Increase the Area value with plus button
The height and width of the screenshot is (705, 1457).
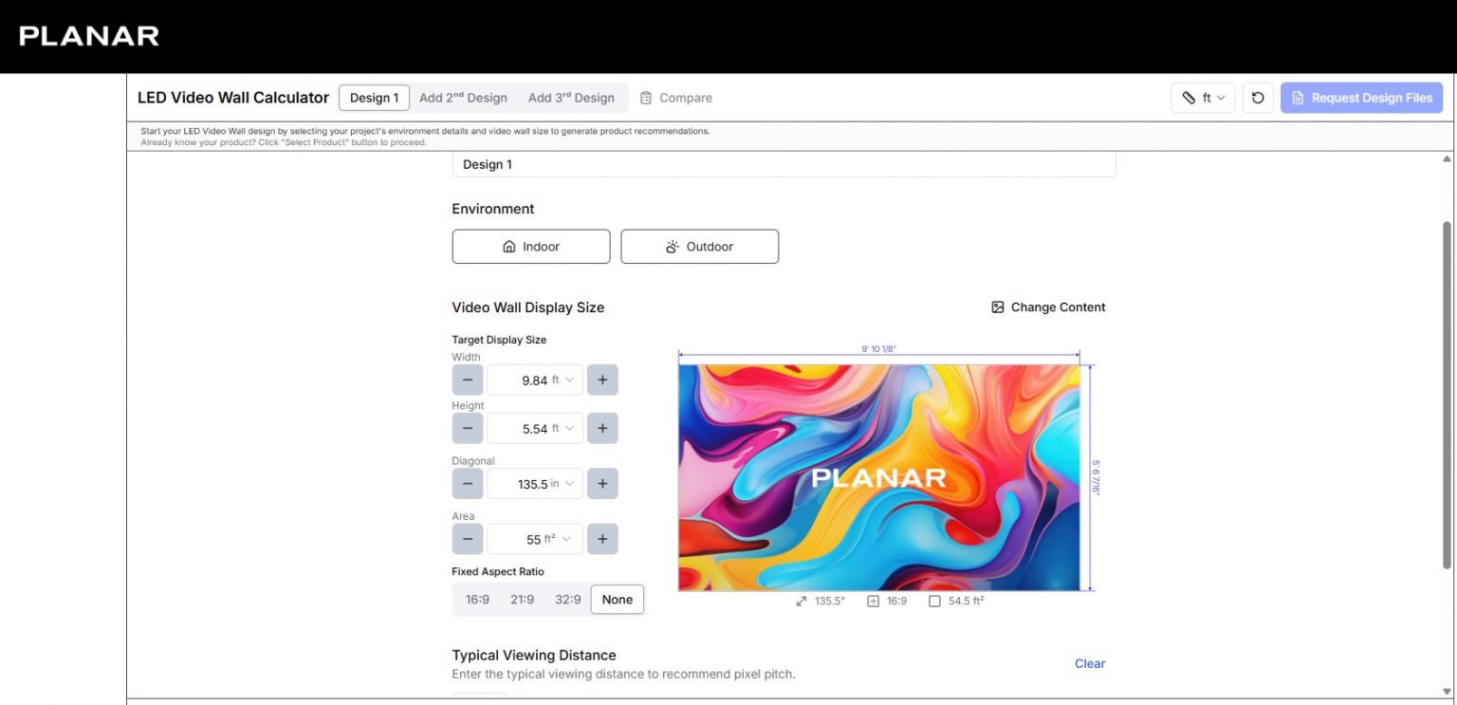[x=602, y=539]
